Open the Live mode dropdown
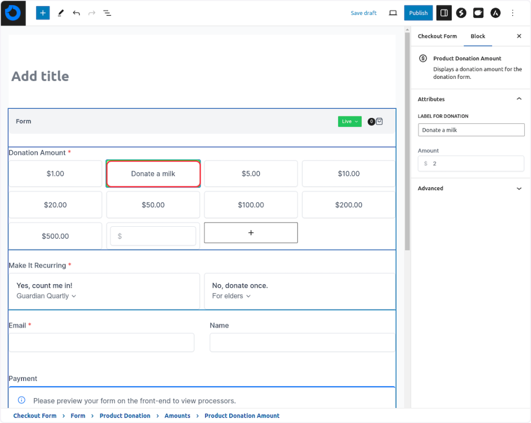The width and height of the screenshot is (531, 423). coord(349,122)
